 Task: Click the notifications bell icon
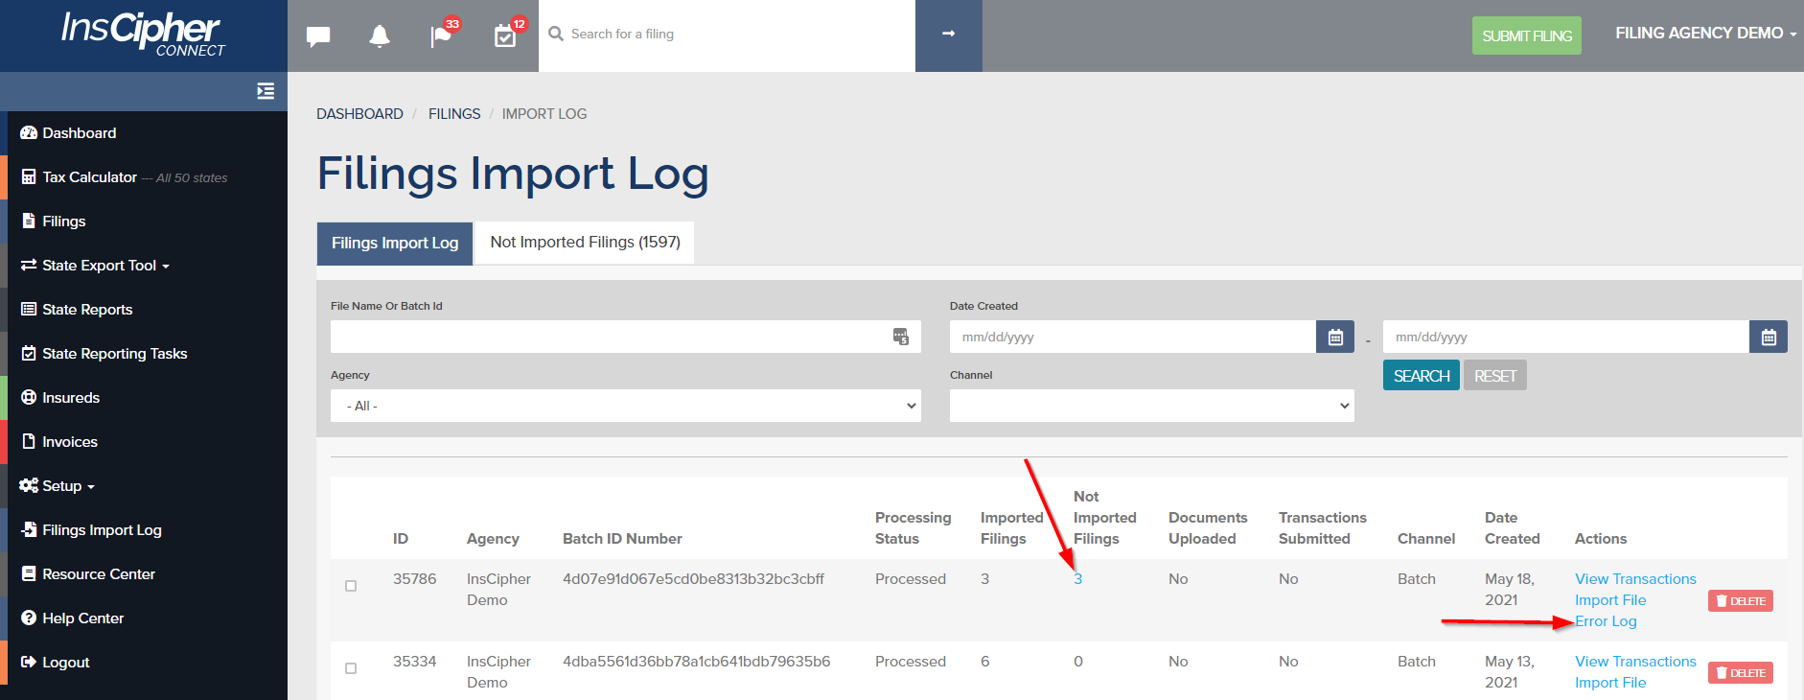[380, 36]
